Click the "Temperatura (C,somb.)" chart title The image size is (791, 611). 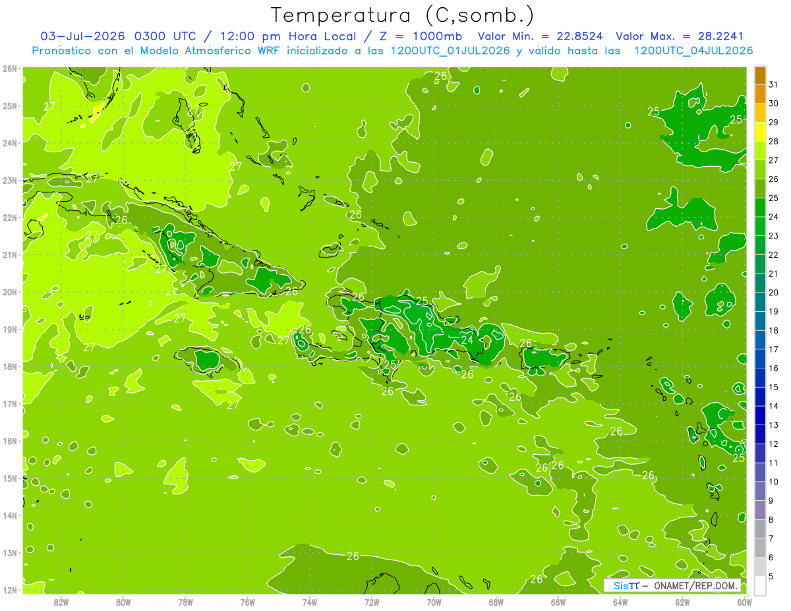coord(403,16)
